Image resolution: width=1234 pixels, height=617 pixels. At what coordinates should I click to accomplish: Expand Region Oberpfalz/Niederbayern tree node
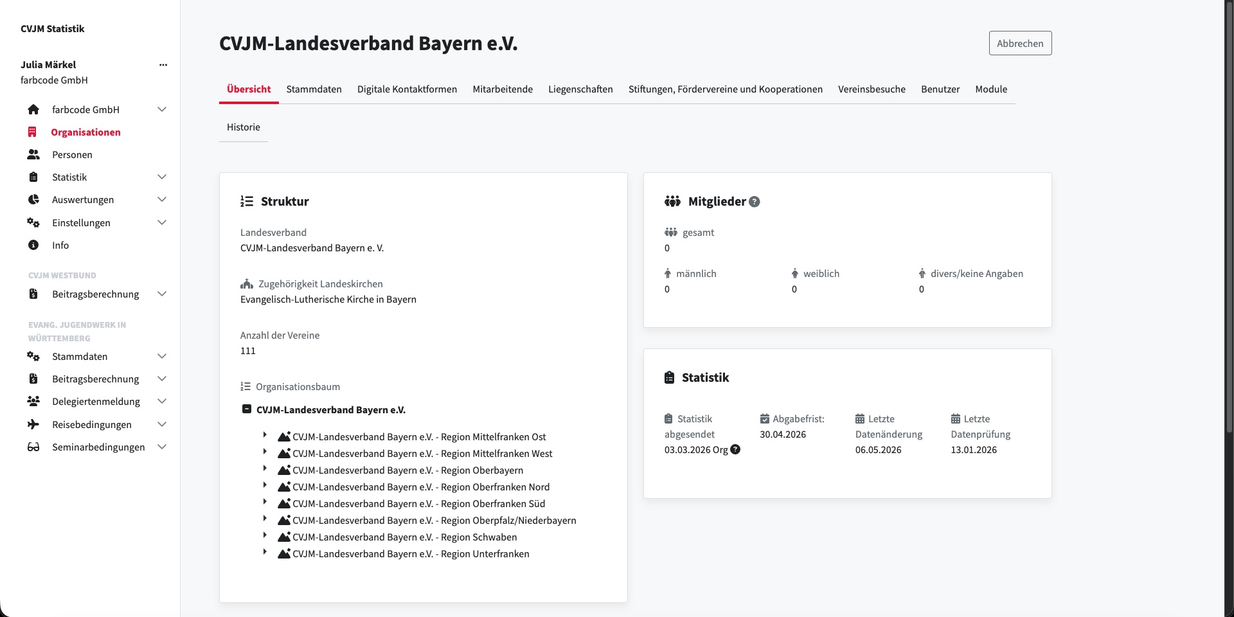point(265,519)
